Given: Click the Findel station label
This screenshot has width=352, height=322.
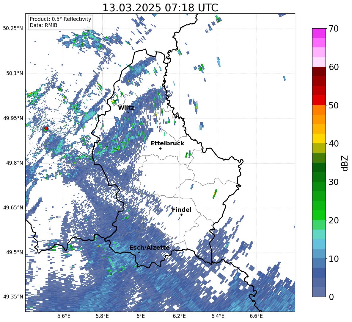Looking at the screenshot, I should point(182,210).
